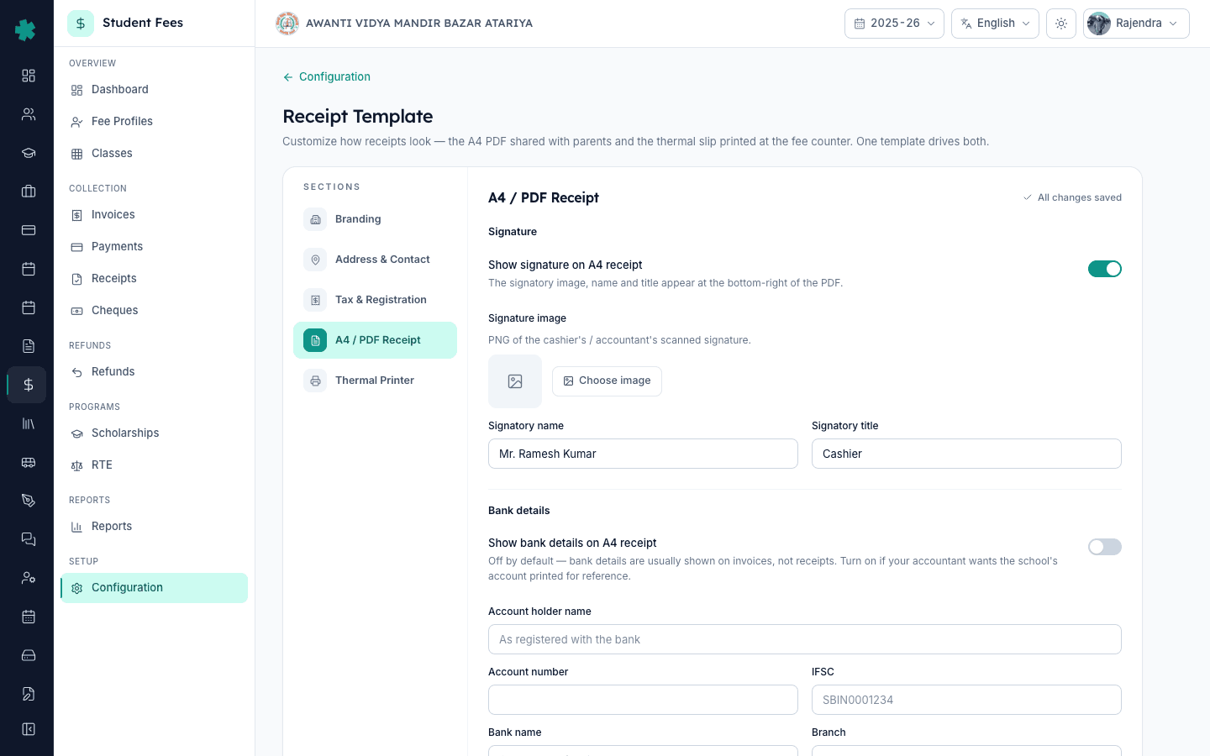Viewport: 1210px width, 756px height.
Task: Open the graduation cap icon in dark rail
Action: tap(28, 153)
